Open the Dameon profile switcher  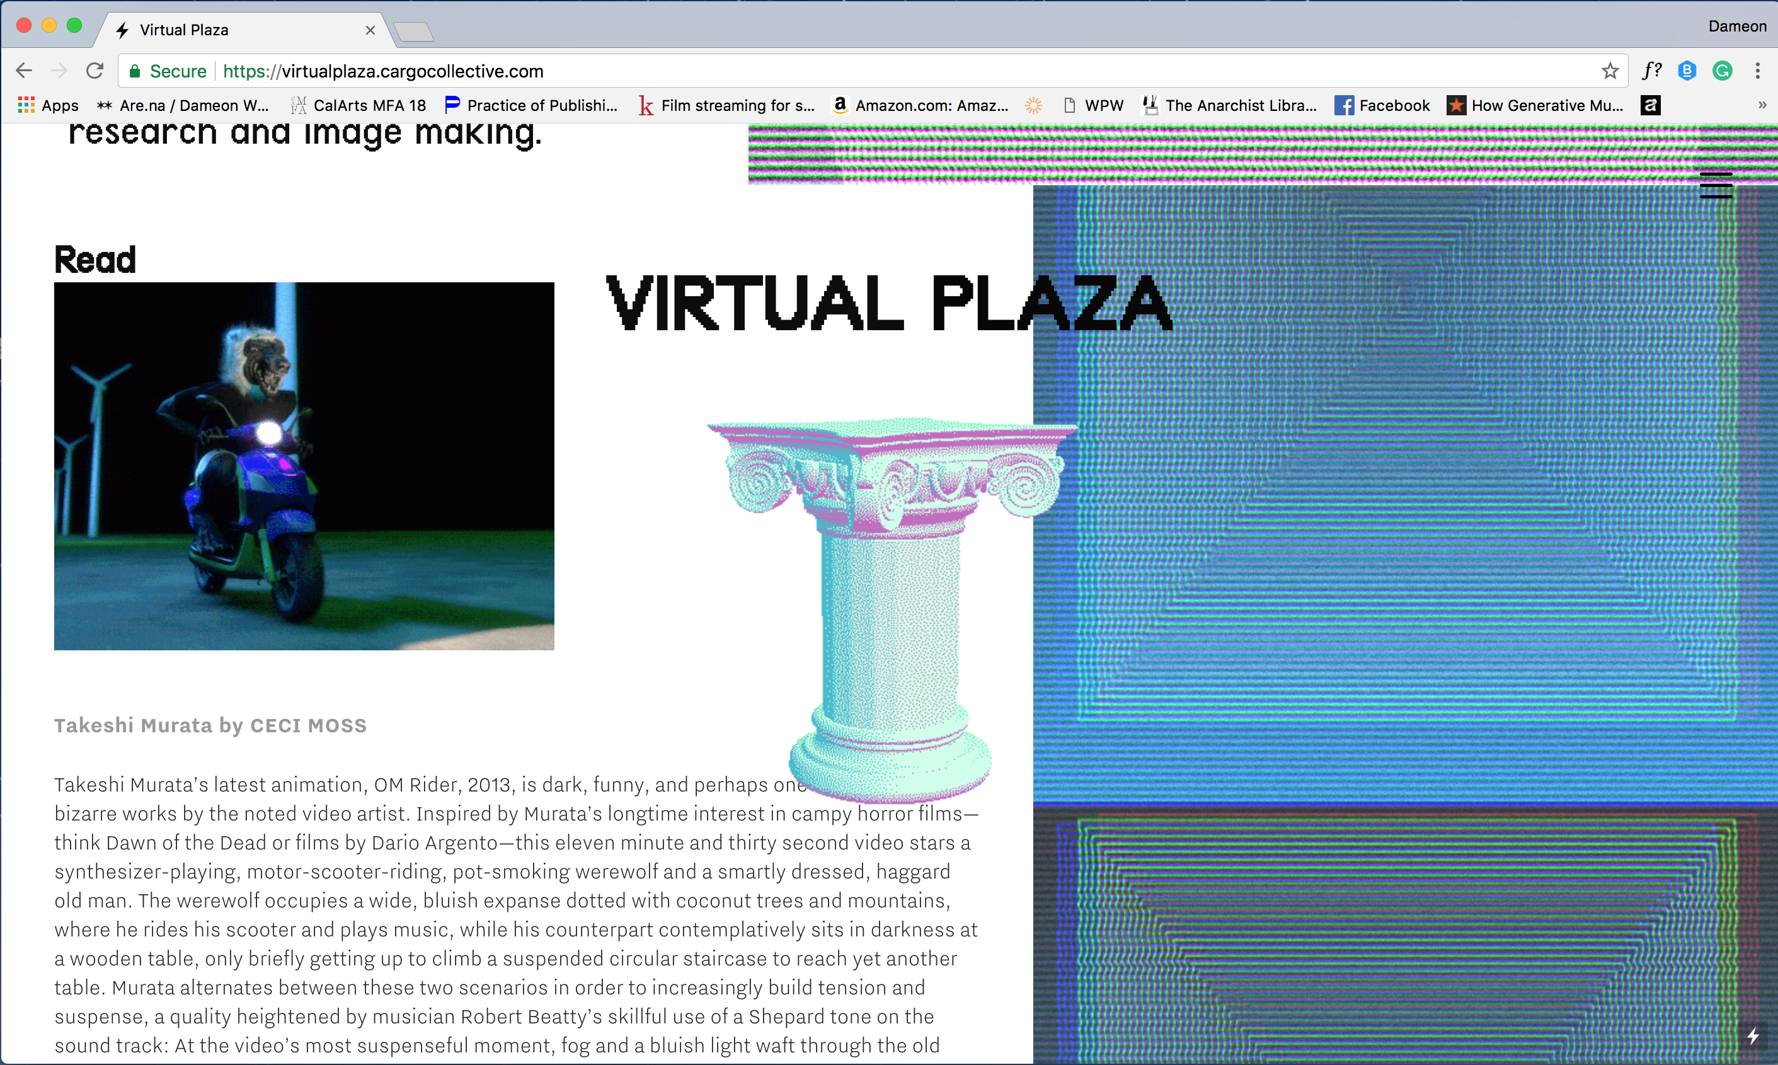click(1736, 26)
